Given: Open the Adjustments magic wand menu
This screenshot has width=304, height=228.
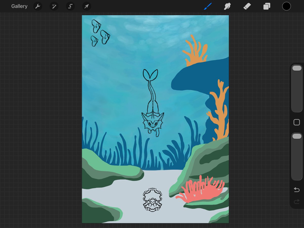Looking at the screenshot, I should [x=54, y=6].
